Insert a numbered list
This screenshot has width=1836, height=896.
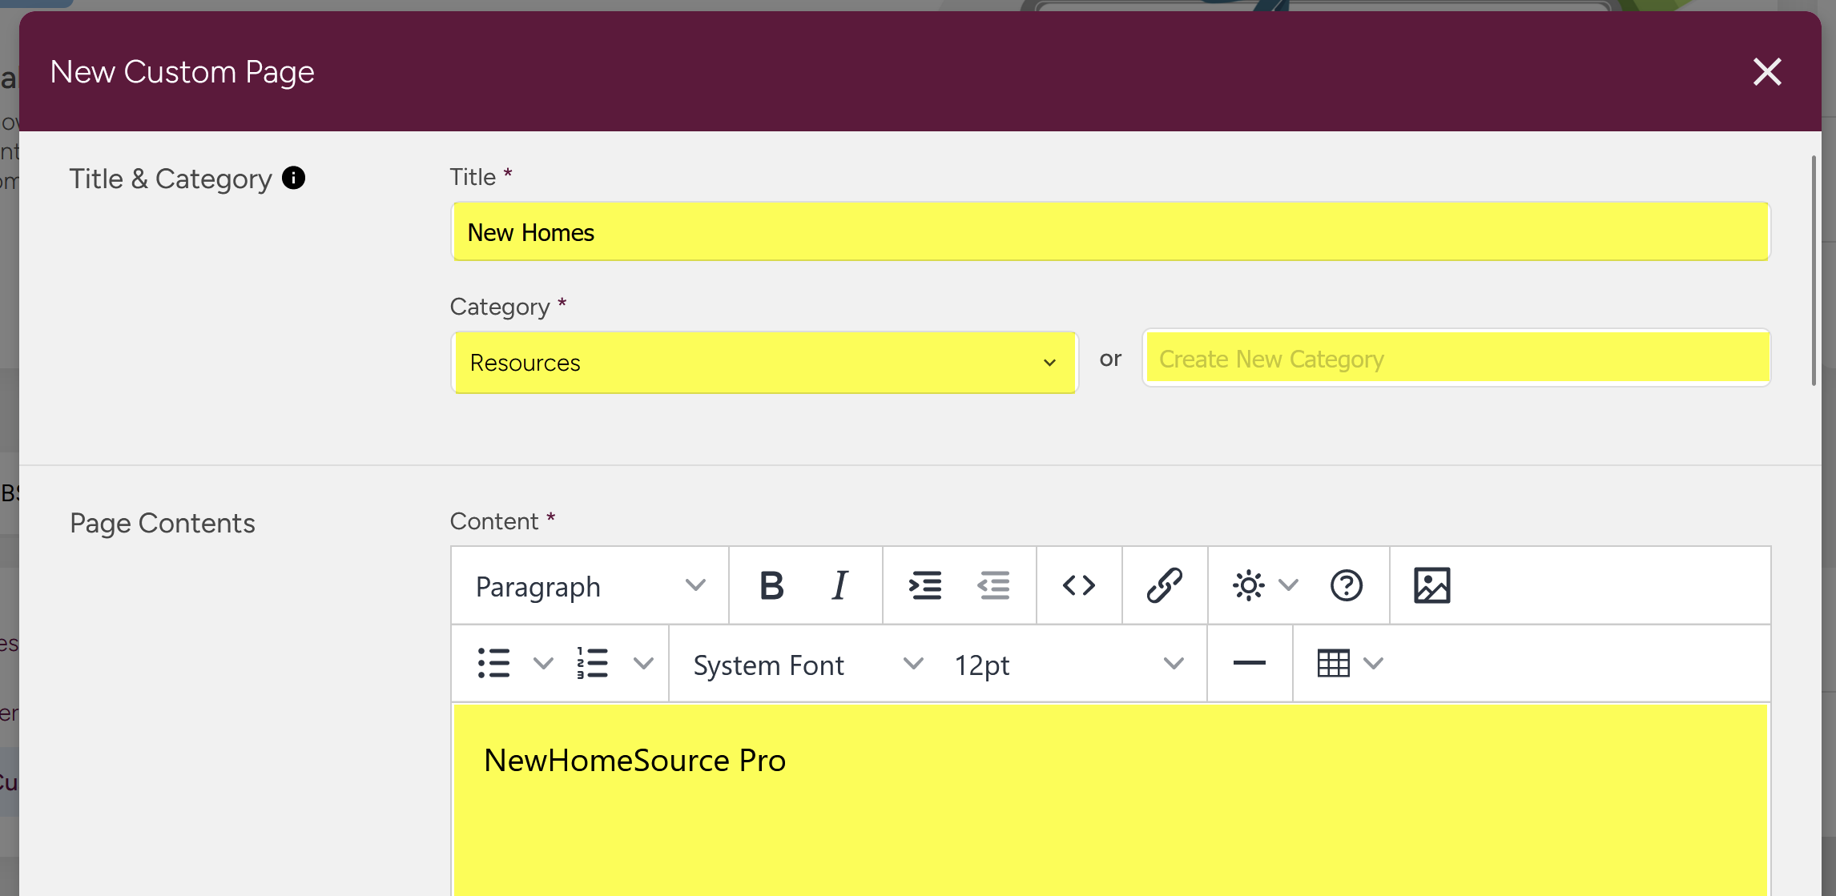593,664
